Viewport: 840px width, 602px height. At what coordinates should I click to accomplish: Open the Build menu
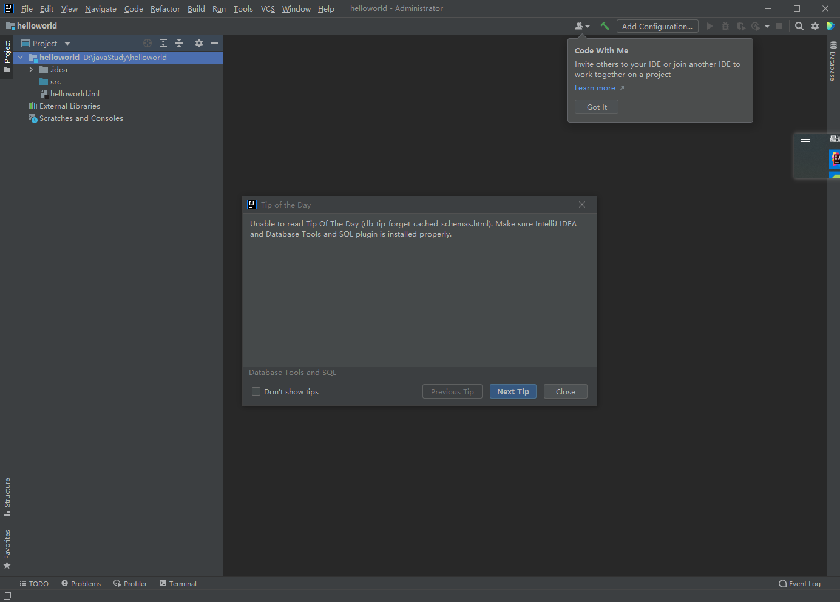(x=196, y=8)
